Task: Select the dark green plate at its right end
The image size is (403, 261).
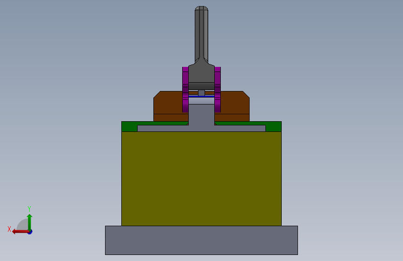Action: pyautogui.click(x=274, y=126)
